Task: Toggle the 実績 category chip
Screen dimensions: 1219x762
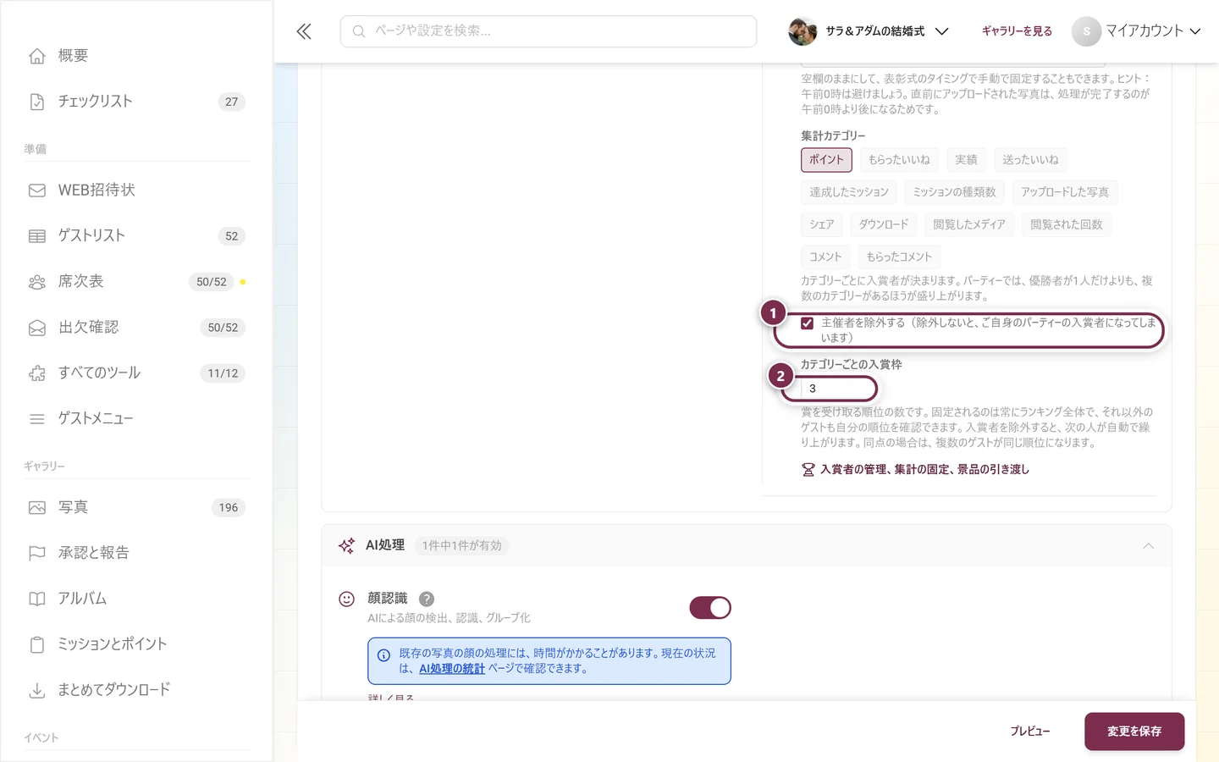Action: tap(966, 160)
